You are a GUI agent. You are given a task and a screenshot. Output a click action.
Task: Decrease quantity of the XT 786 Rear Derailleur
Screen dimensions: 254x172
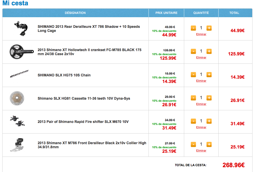point(193,28)
